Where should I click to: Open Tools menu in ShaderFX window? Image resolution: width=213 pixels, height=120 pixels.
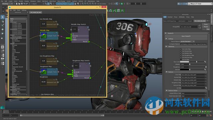[x=19, y=10]
